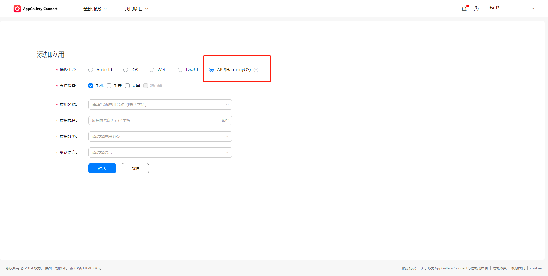The width and height of the screenshot is (548, 276).
Task: Open the notifications bell icon
Action: 464,9
